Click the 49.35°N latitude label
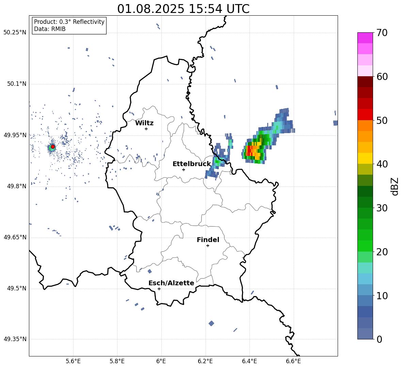 (x=15, y=339)
